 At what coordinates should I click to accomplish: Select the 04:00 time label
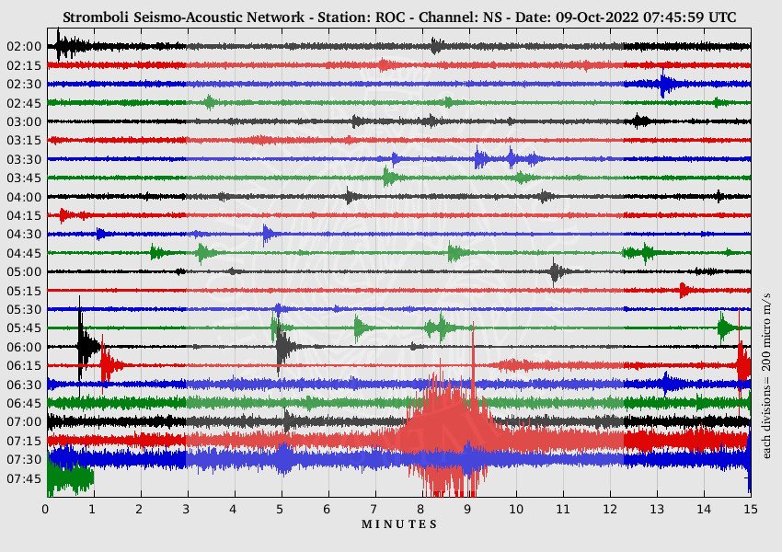click(x=24, y=197)
